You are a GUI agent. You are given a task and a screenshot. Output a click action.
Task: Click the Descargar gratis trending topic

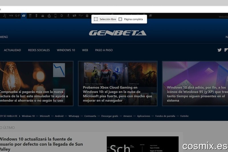click(x=110, y=116)
